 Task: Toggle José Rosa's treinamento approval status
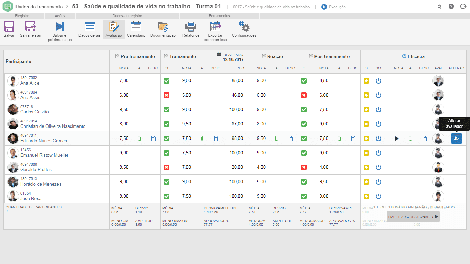167,196
